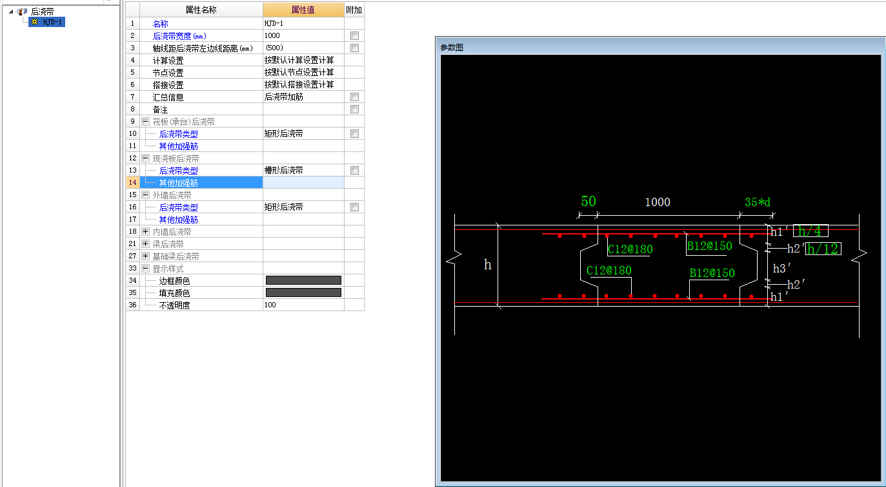This screenshot has width=886, height=487.
Task: Click the 参数图 panel title
Action: pos(452,48)
